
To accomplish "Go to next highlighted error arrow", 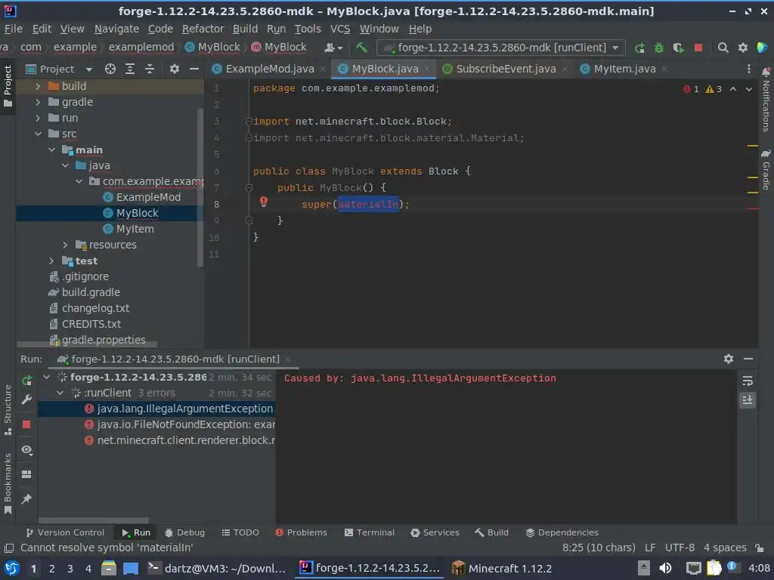I will pos(749,89).
